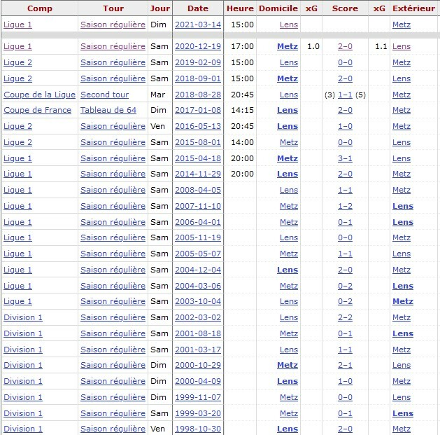Open Metz away link in 2021-03-14 row

pyautogui.click(x=402, y=25)
